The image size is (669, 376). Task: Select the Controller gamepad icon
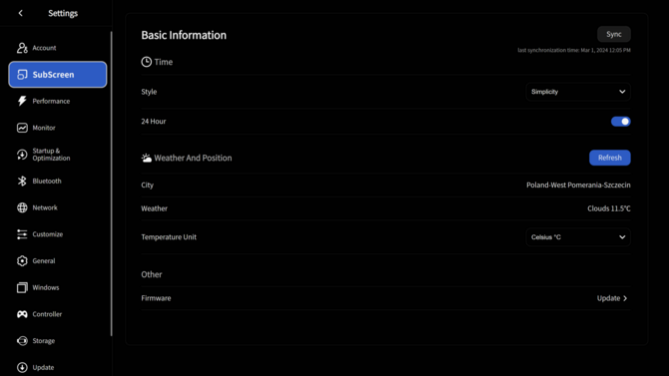[x=22, y=314]
